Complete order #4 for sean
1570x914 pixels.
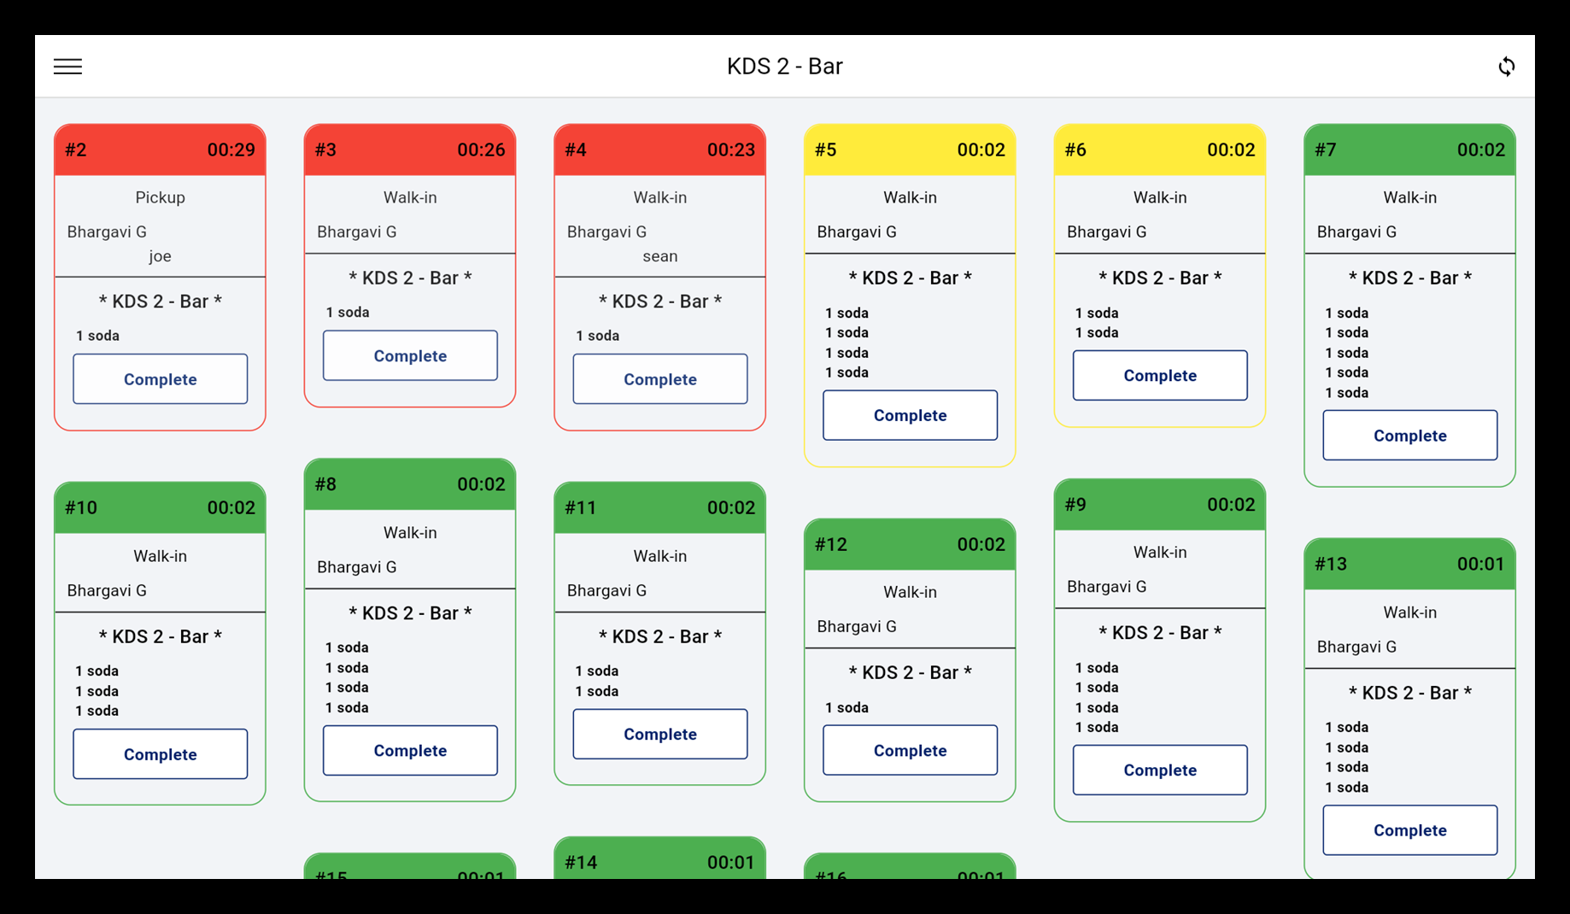[659, 378]
